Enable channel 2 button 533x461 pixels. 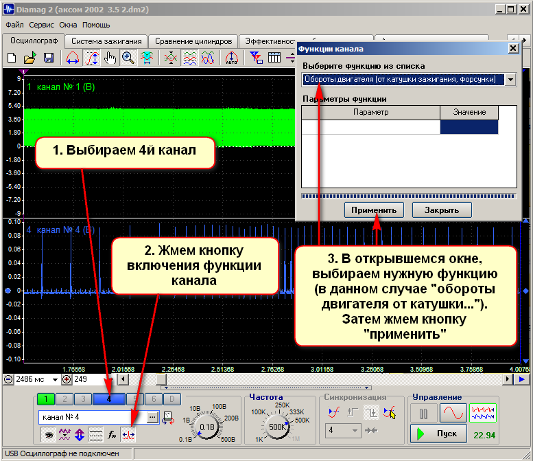coord(64,399)
